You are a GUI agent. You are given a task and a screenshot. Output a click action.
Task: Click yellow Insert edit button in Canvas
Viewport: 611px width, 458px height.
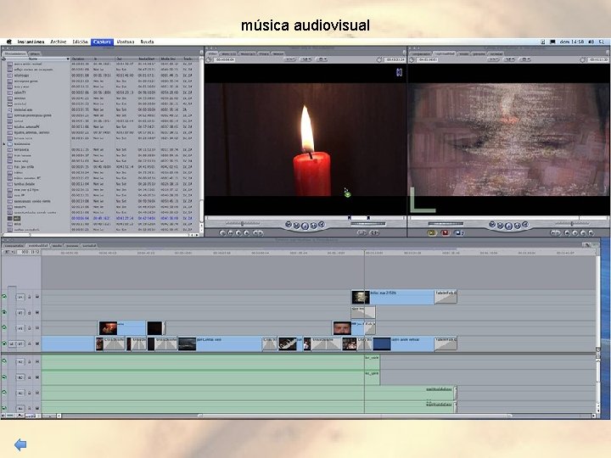[x=432, y=232]
